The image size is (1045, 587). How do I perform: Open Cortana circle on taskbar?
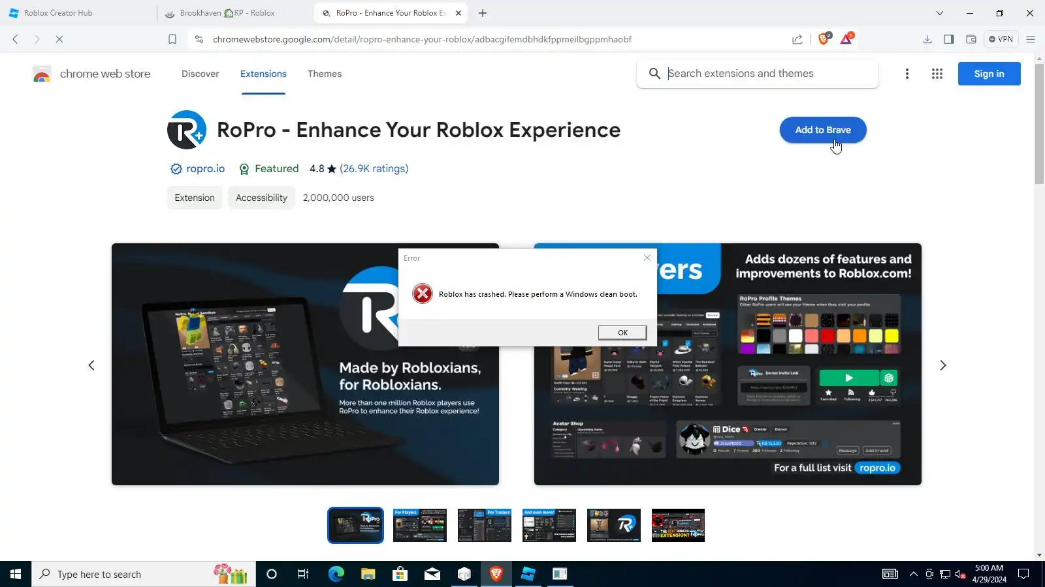(272, 574)
